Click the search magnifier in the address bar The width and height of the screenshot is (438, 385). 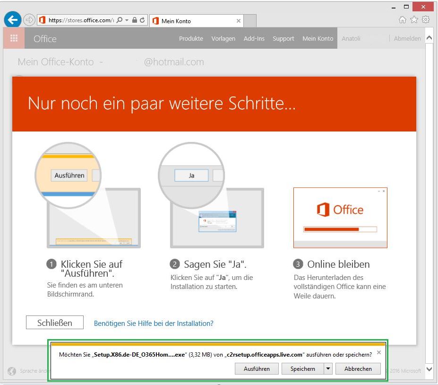(120, 19)
